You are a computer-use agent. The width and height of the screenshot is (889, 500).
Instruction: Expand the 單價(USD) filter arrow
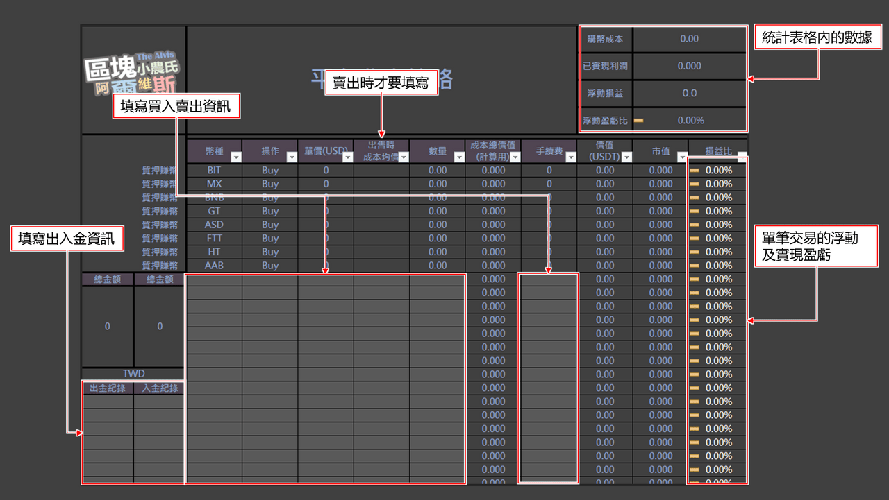point(347,157)
